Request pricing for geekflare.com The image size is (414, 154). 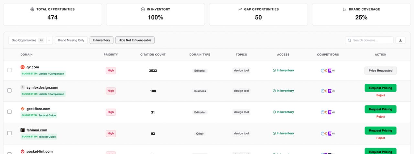pos(380,109)
